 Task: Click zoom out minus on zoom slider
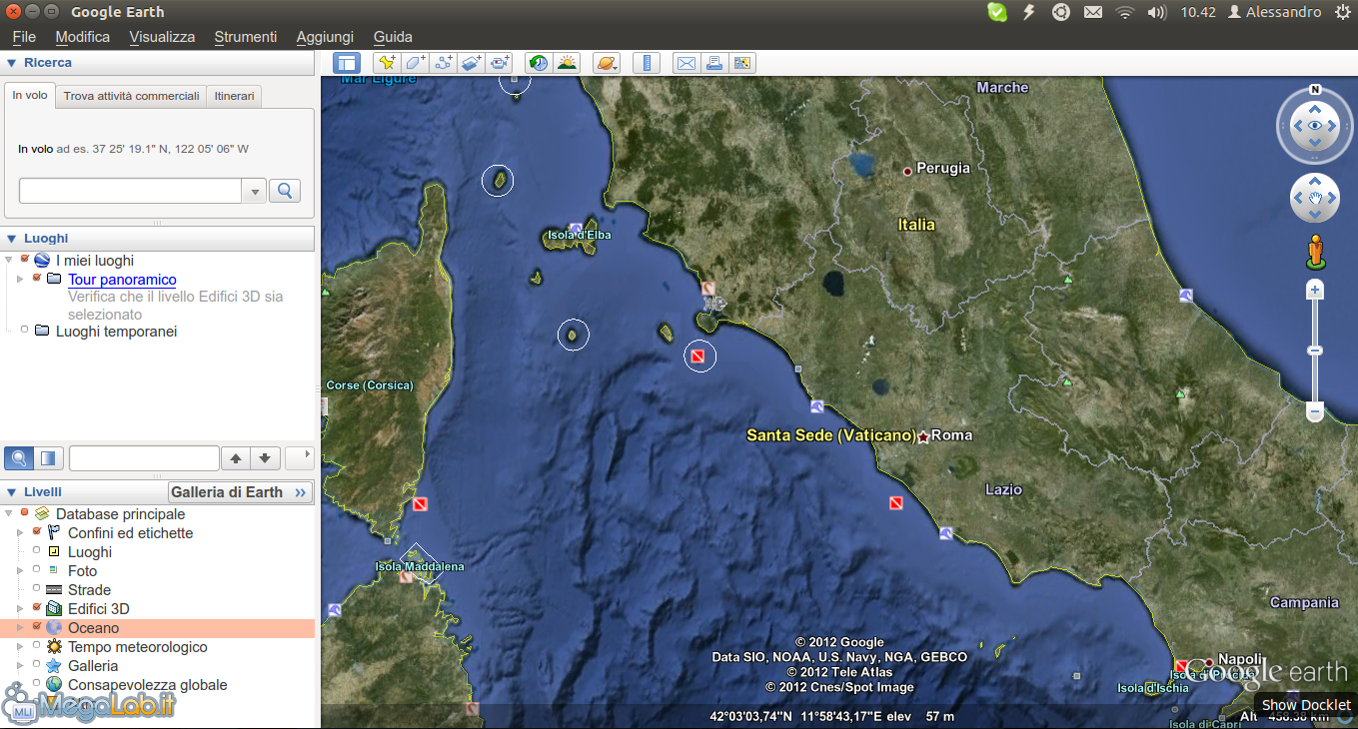point(1315,411)
